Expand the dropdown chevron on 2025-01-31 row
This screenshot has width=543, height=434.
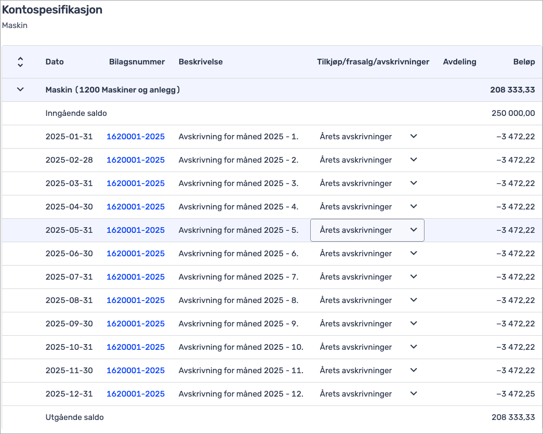(x=414, y=136)
